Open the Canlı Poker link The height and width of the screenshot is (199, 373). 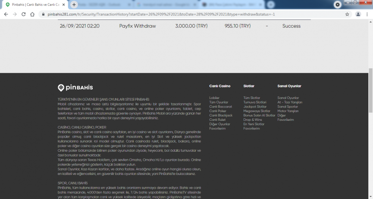coord(218,111)
